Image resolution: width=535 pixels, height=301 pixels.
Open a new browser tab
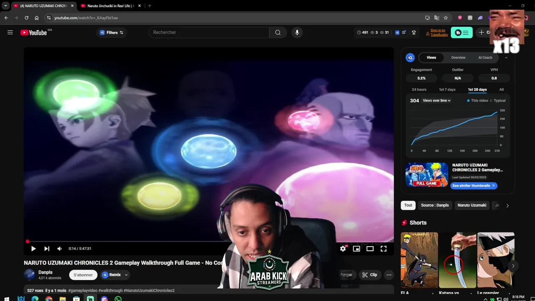150,6
